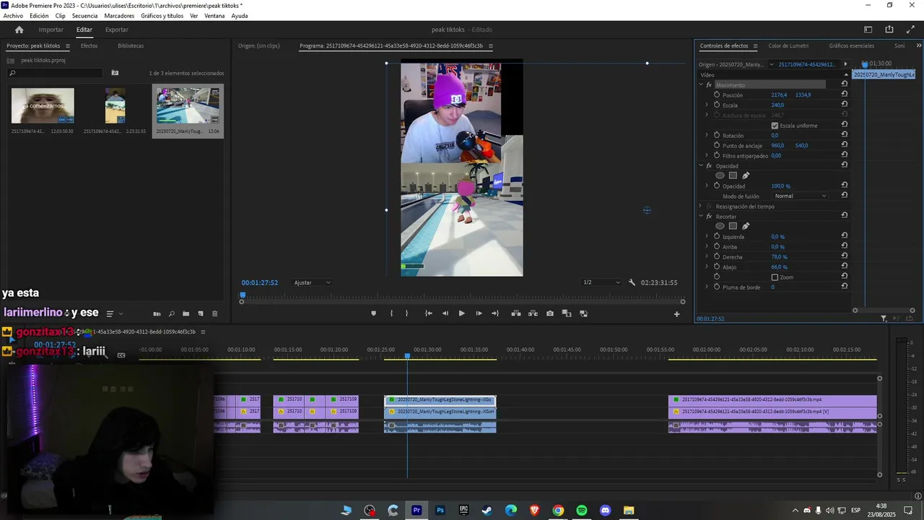Go to the Premiere Home screen icon
Viewport: 924px width, 520px height.
pos(19,30)
